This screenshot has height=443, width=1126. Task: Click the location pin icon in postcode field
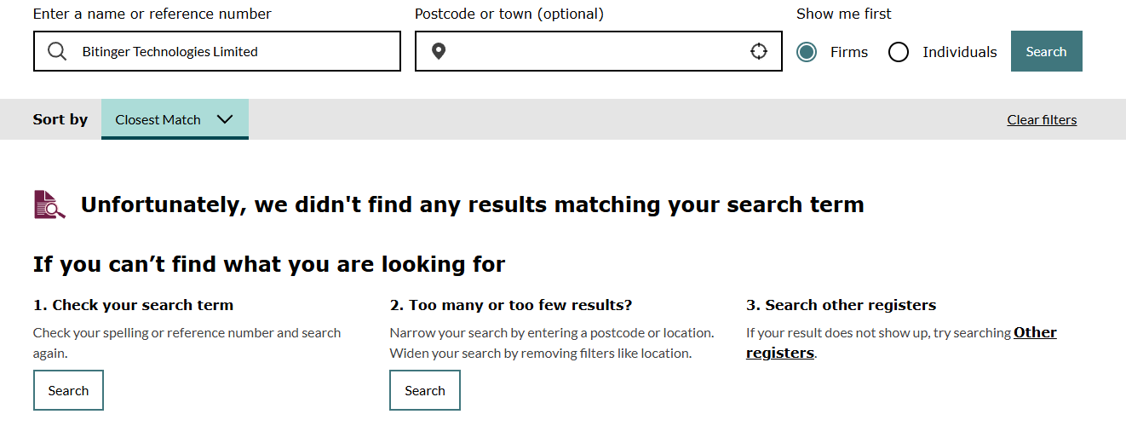439,52
